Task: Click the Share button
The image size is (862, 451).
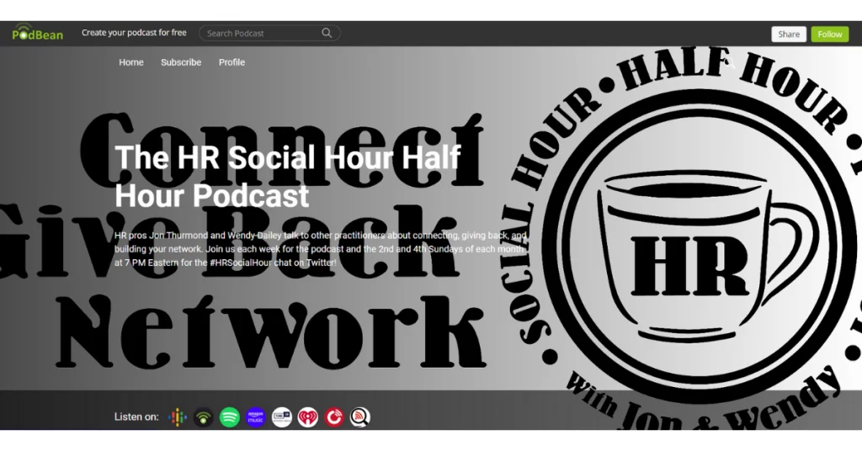Action: click(x=788, y=34)
